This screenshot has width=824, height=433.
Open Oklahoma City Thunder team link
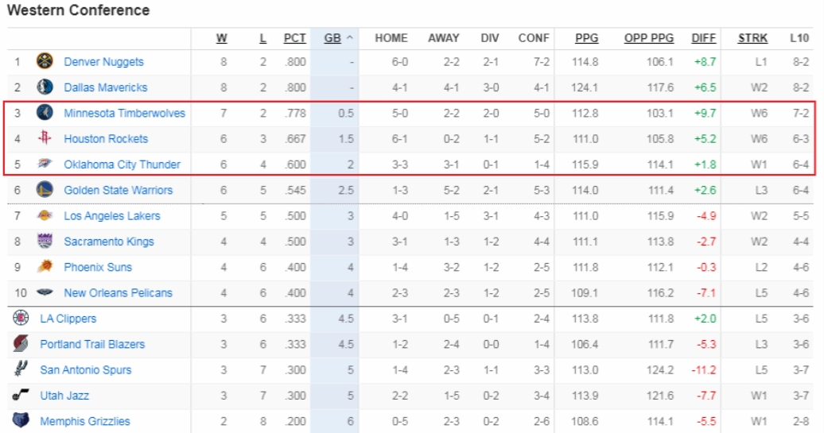tap(122, 164)
